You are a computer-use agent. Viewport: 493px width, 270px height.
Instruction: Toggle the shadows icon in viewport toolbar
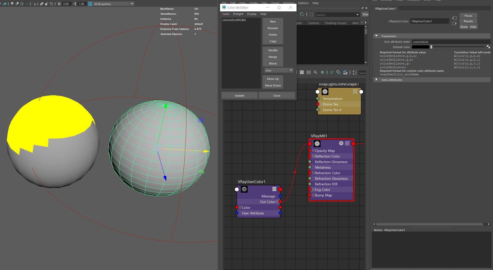[12, 4]
